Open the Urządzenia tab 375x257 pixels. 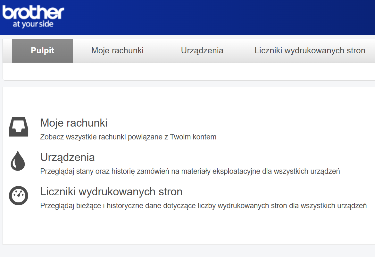coord(202,51)
